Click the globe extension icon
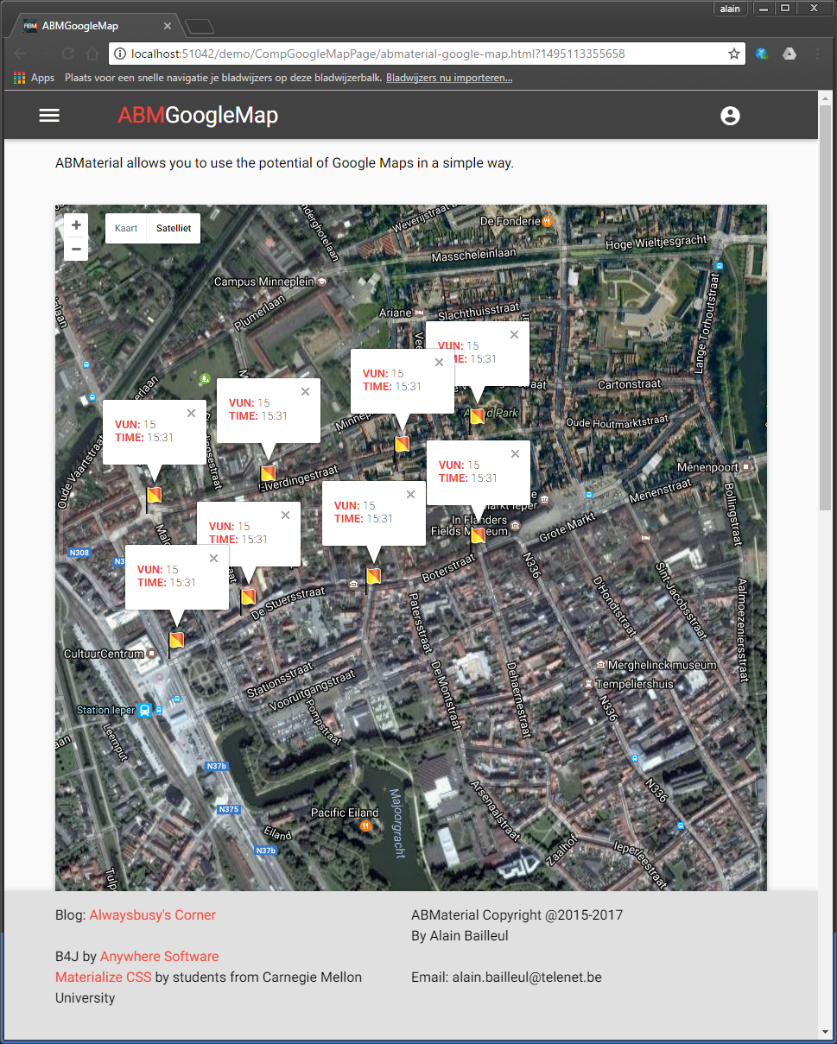This screenshot has width=837, height=1044. click(x=762, y=54)
